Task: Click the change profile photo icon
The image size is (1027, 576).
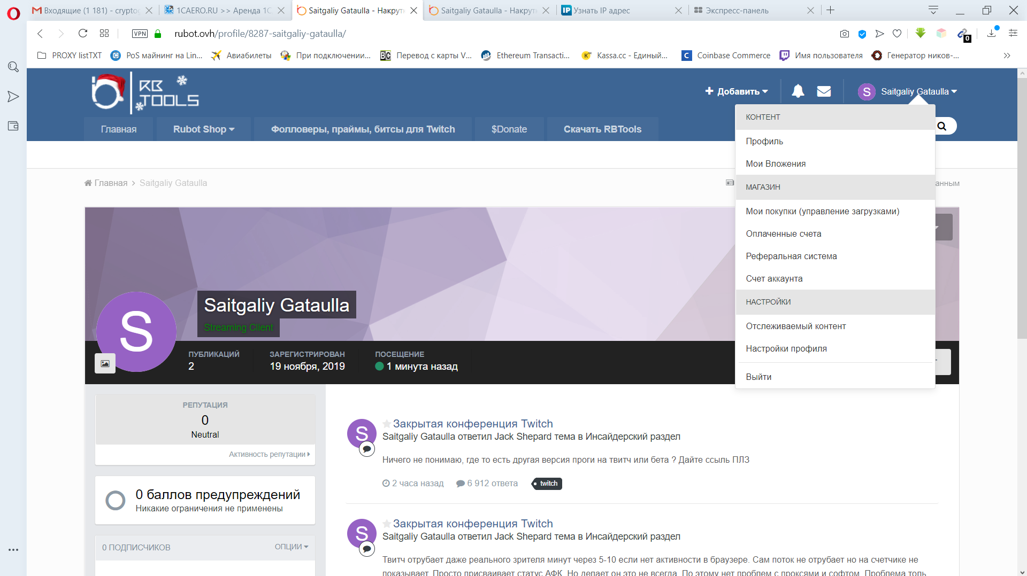Action: coord(105,363)
